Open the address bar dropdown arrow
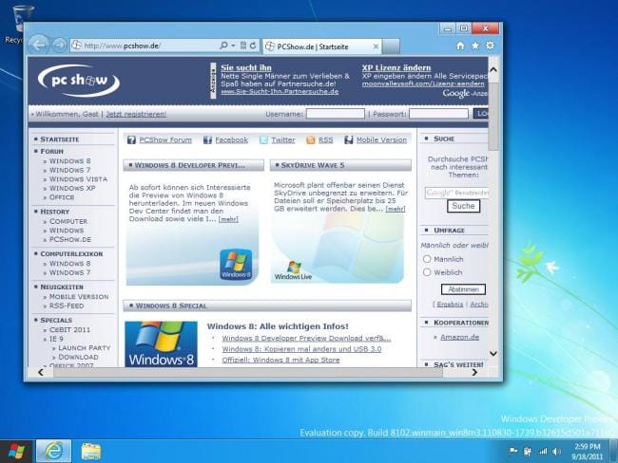 click(x=233, y=46)
